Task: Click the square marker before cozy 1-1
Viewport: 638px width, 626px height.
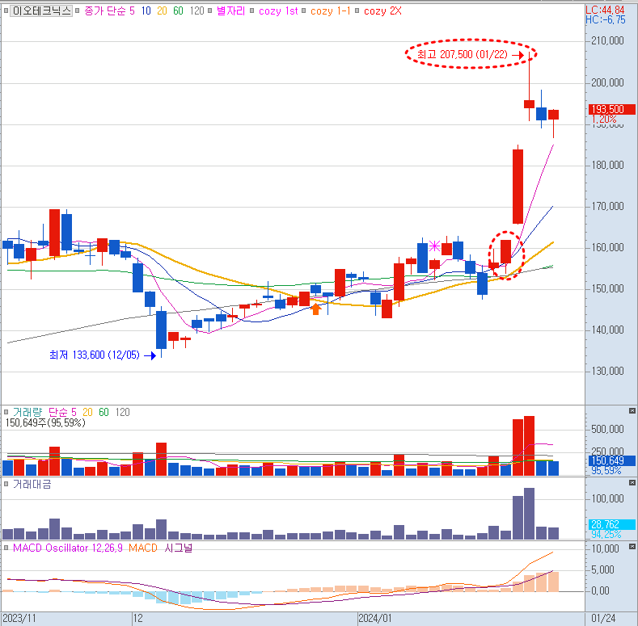Action: [303, 11]
